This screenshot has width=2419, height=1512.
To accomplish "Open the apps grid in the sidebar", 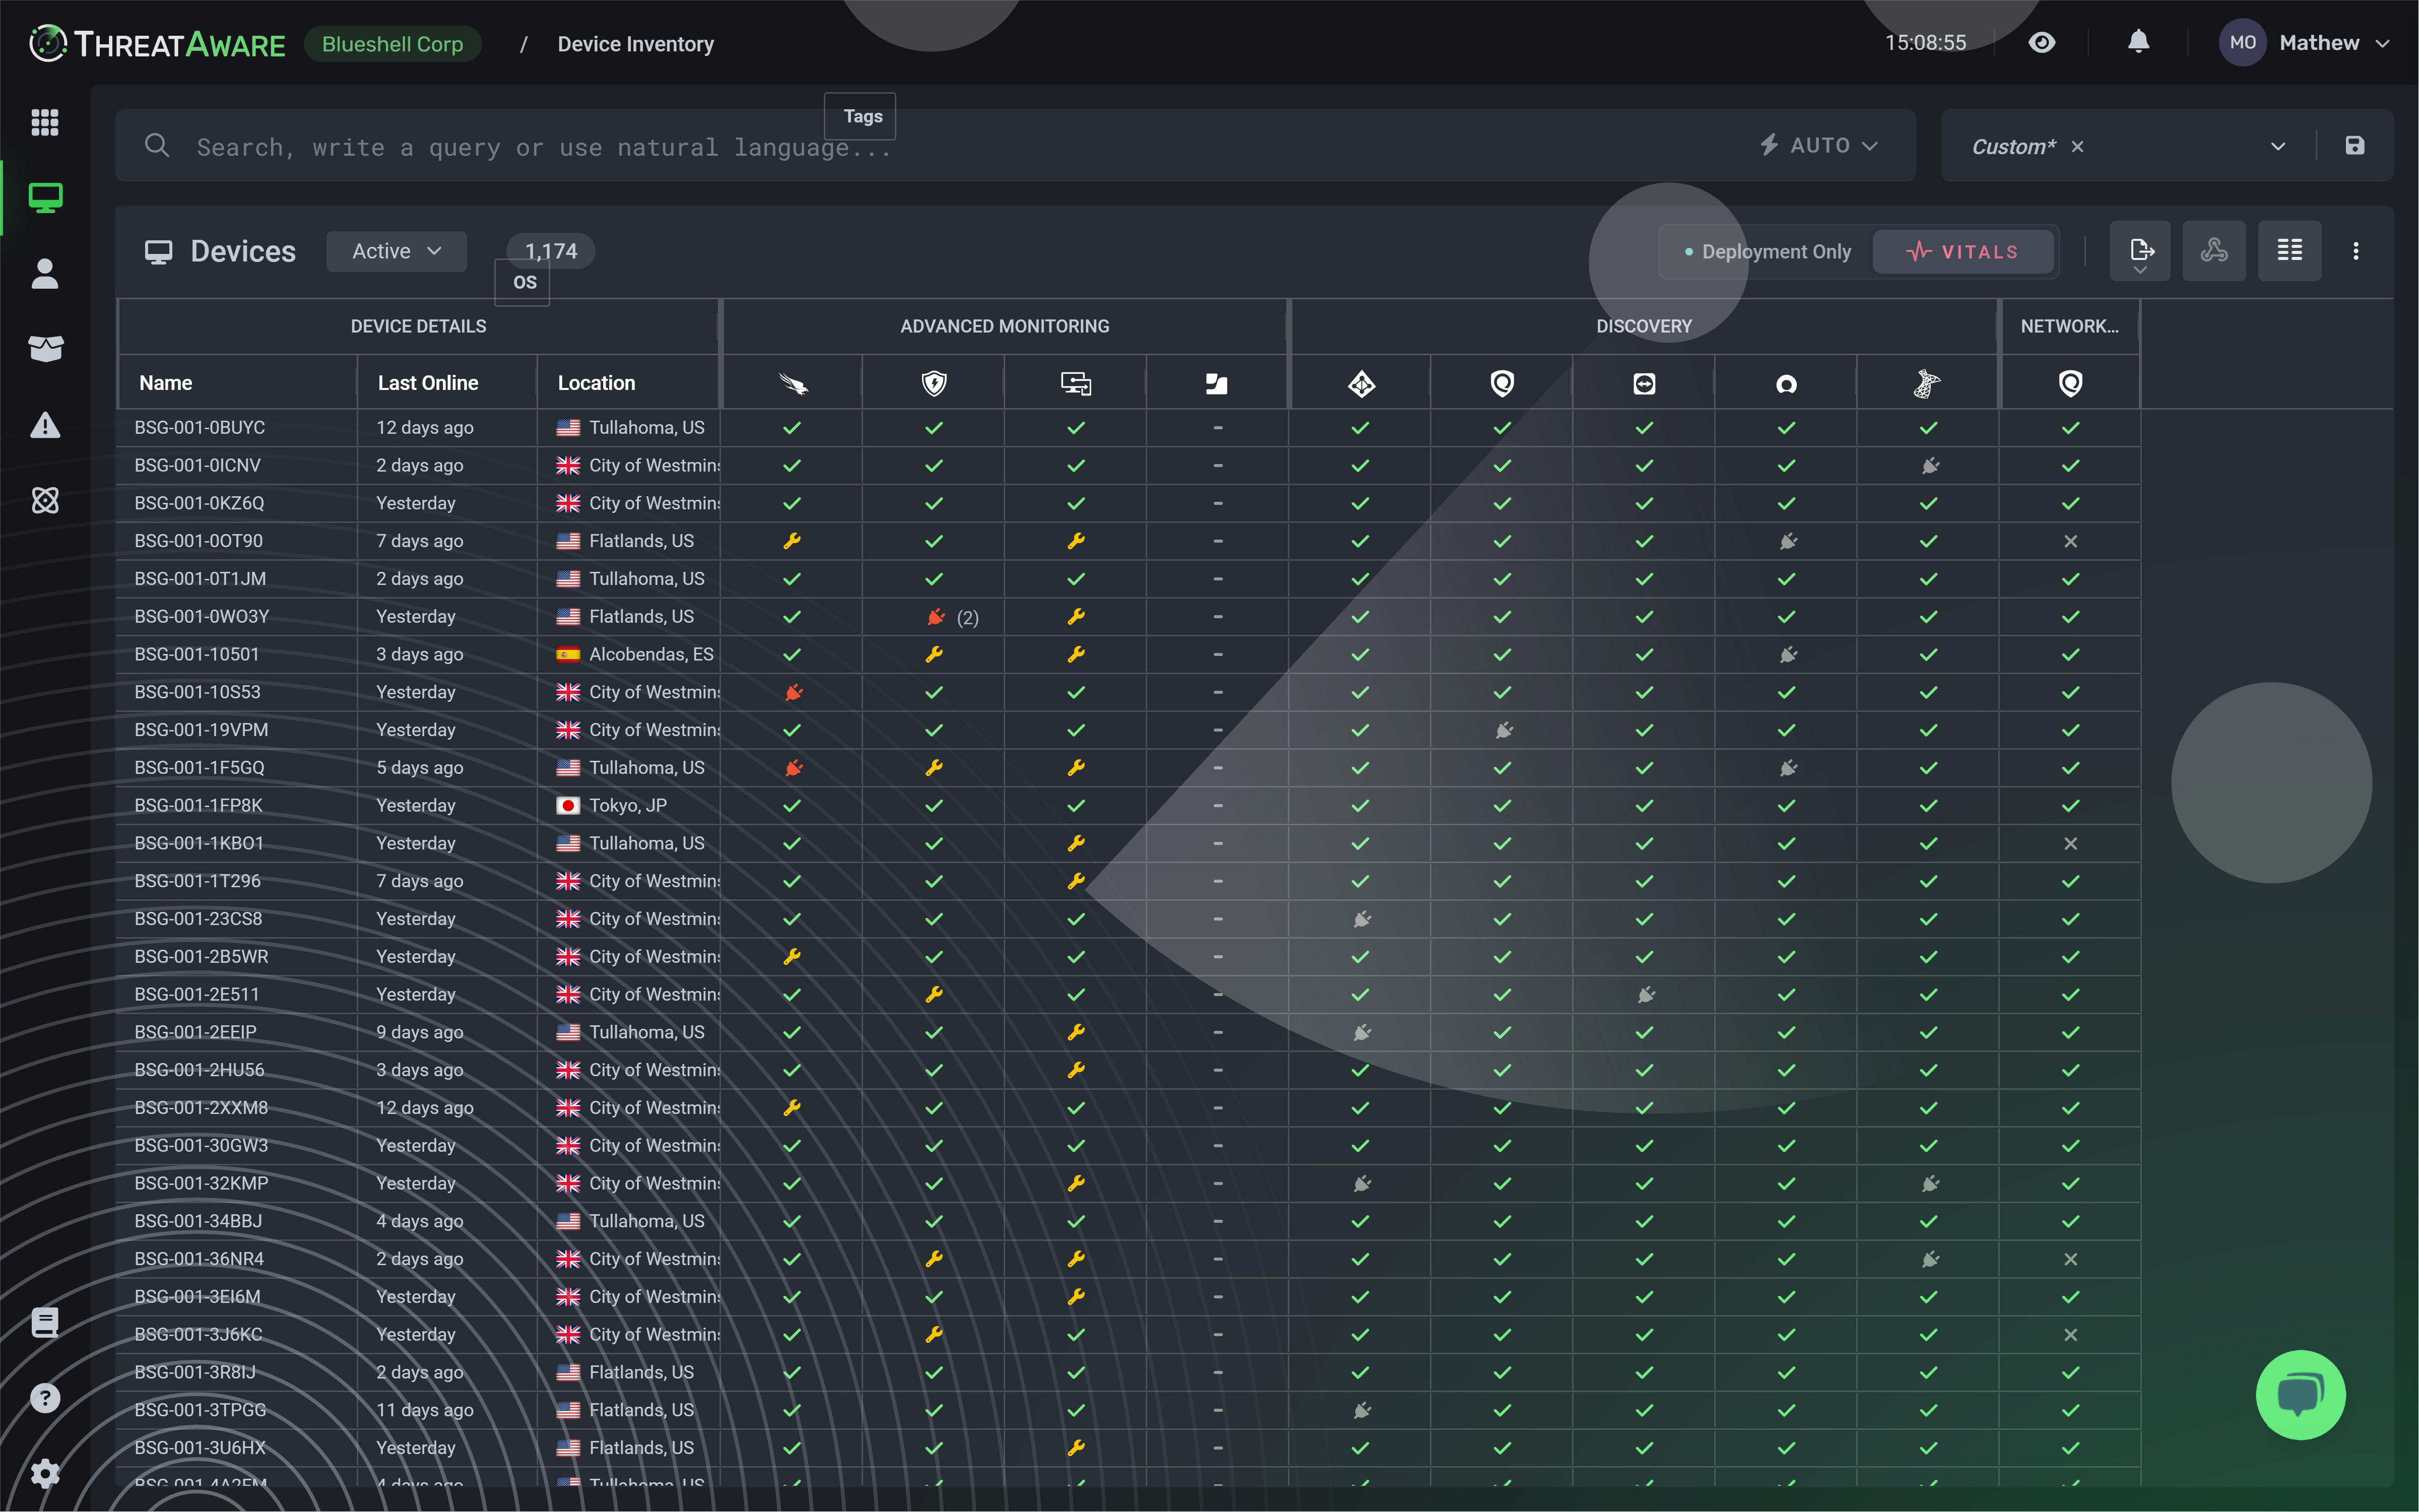I will [45, 122].
